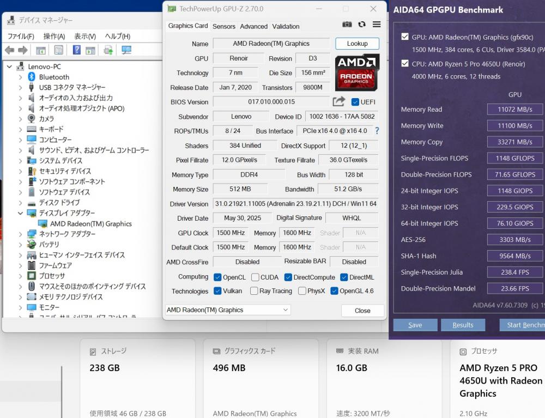Open the GPU-Z hamburger menu
545x418 pixels.
pyautogui.click(x=377, y=25)
